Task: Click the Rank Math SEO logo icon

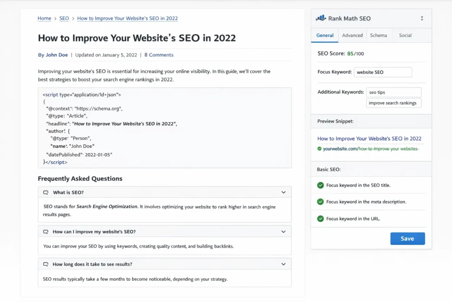Action: point(320,18)
